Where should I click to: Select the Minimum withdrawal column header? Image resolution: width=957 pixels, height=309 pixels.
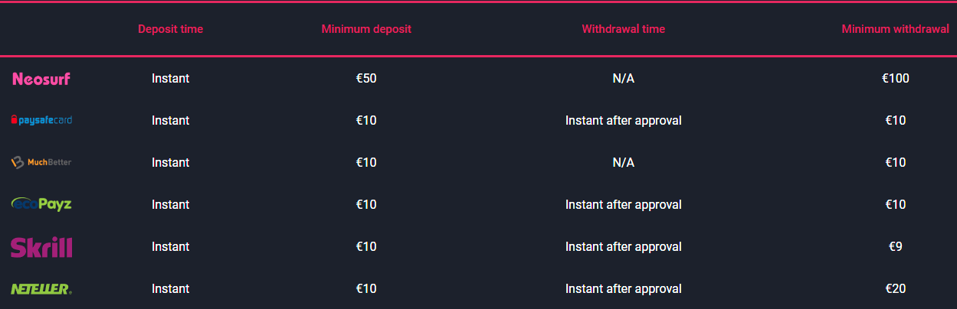pyautogui.click(x=895, y=29)
